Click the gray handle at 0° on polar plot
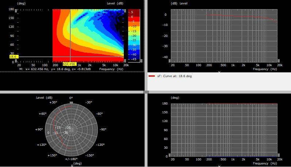 [x=71, y=103]
